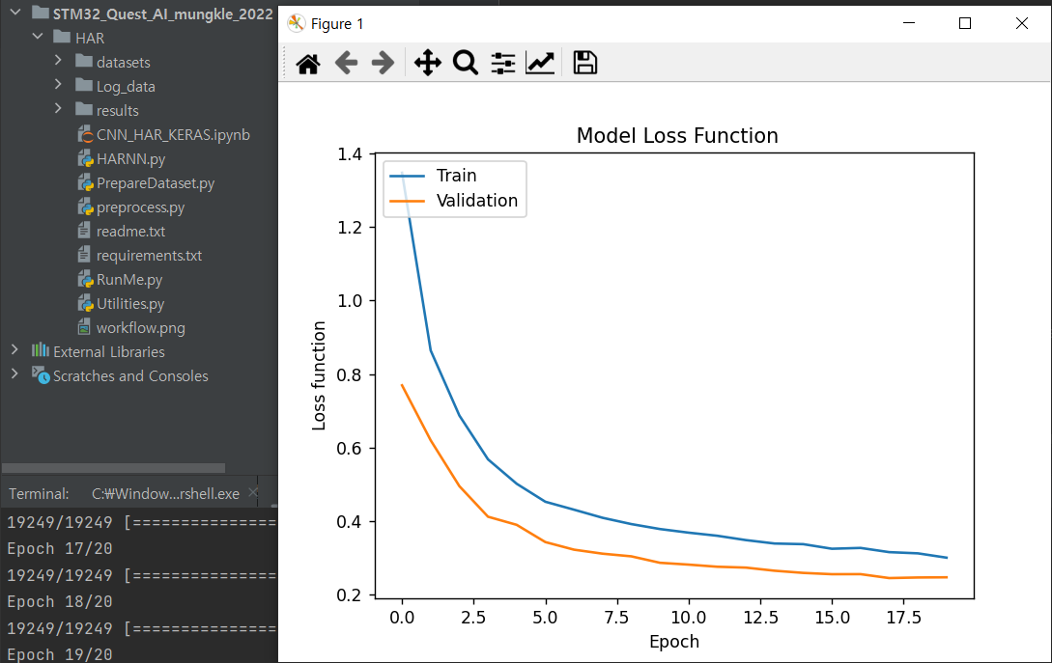The width and height of the screenshot is (1052, 663).
Task: Expand the Log_data folder
Action: 58,86
